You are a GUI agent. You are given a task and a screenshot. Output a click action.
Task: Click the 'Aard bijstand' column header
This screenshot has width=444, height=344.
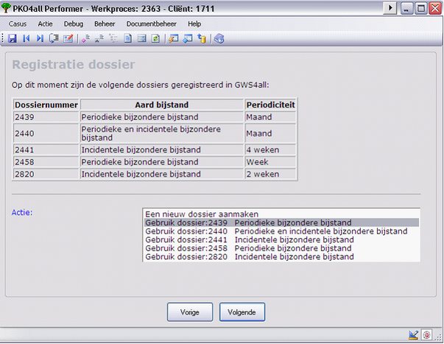click(x=162, y=105)
